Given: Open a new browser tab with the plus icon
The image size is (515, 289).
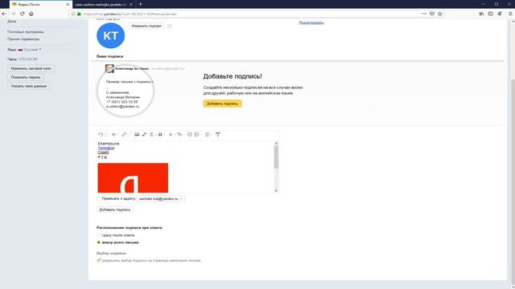Looking at the screenshot, I should coord(141,4).
